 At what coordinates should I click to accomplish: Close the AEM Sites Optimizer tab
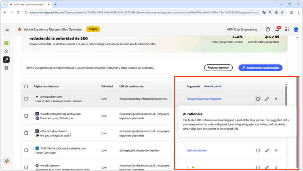pyautogui.click(x=49, y=4)
